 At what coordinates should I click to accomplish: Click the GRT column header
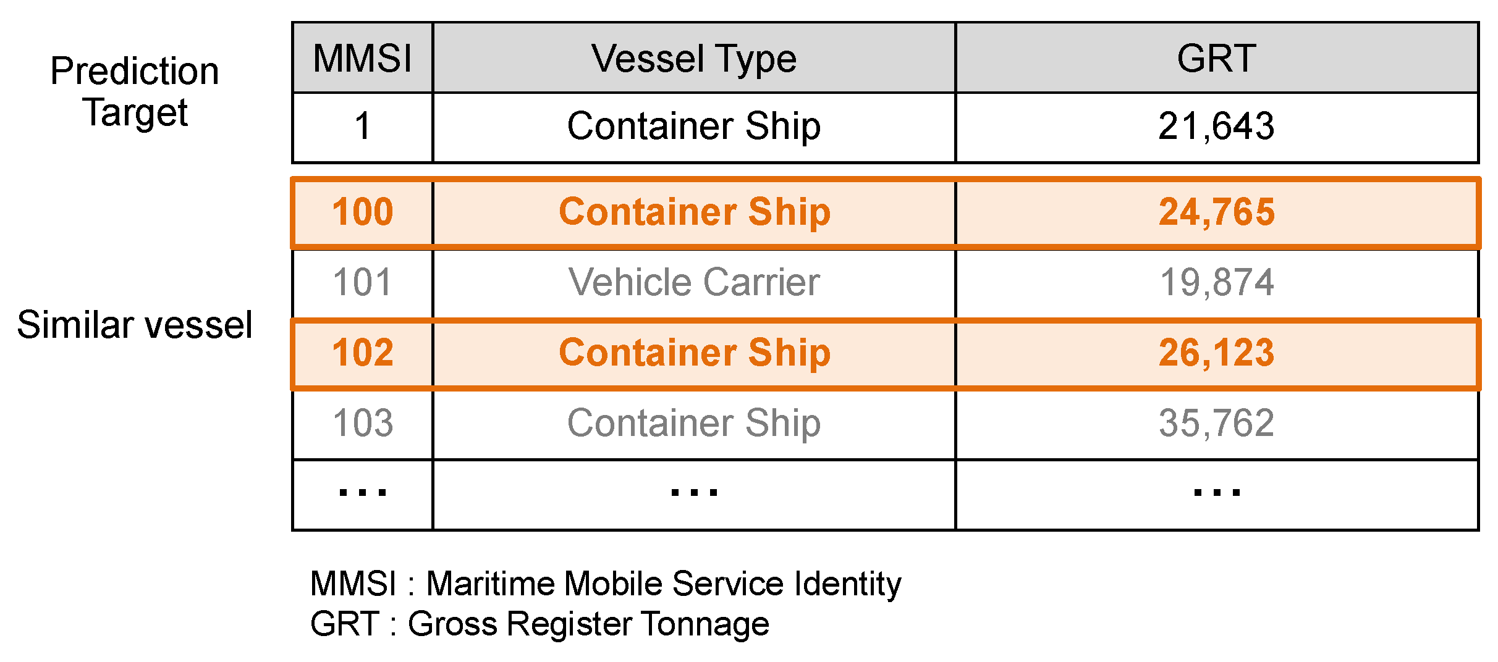1216,59
